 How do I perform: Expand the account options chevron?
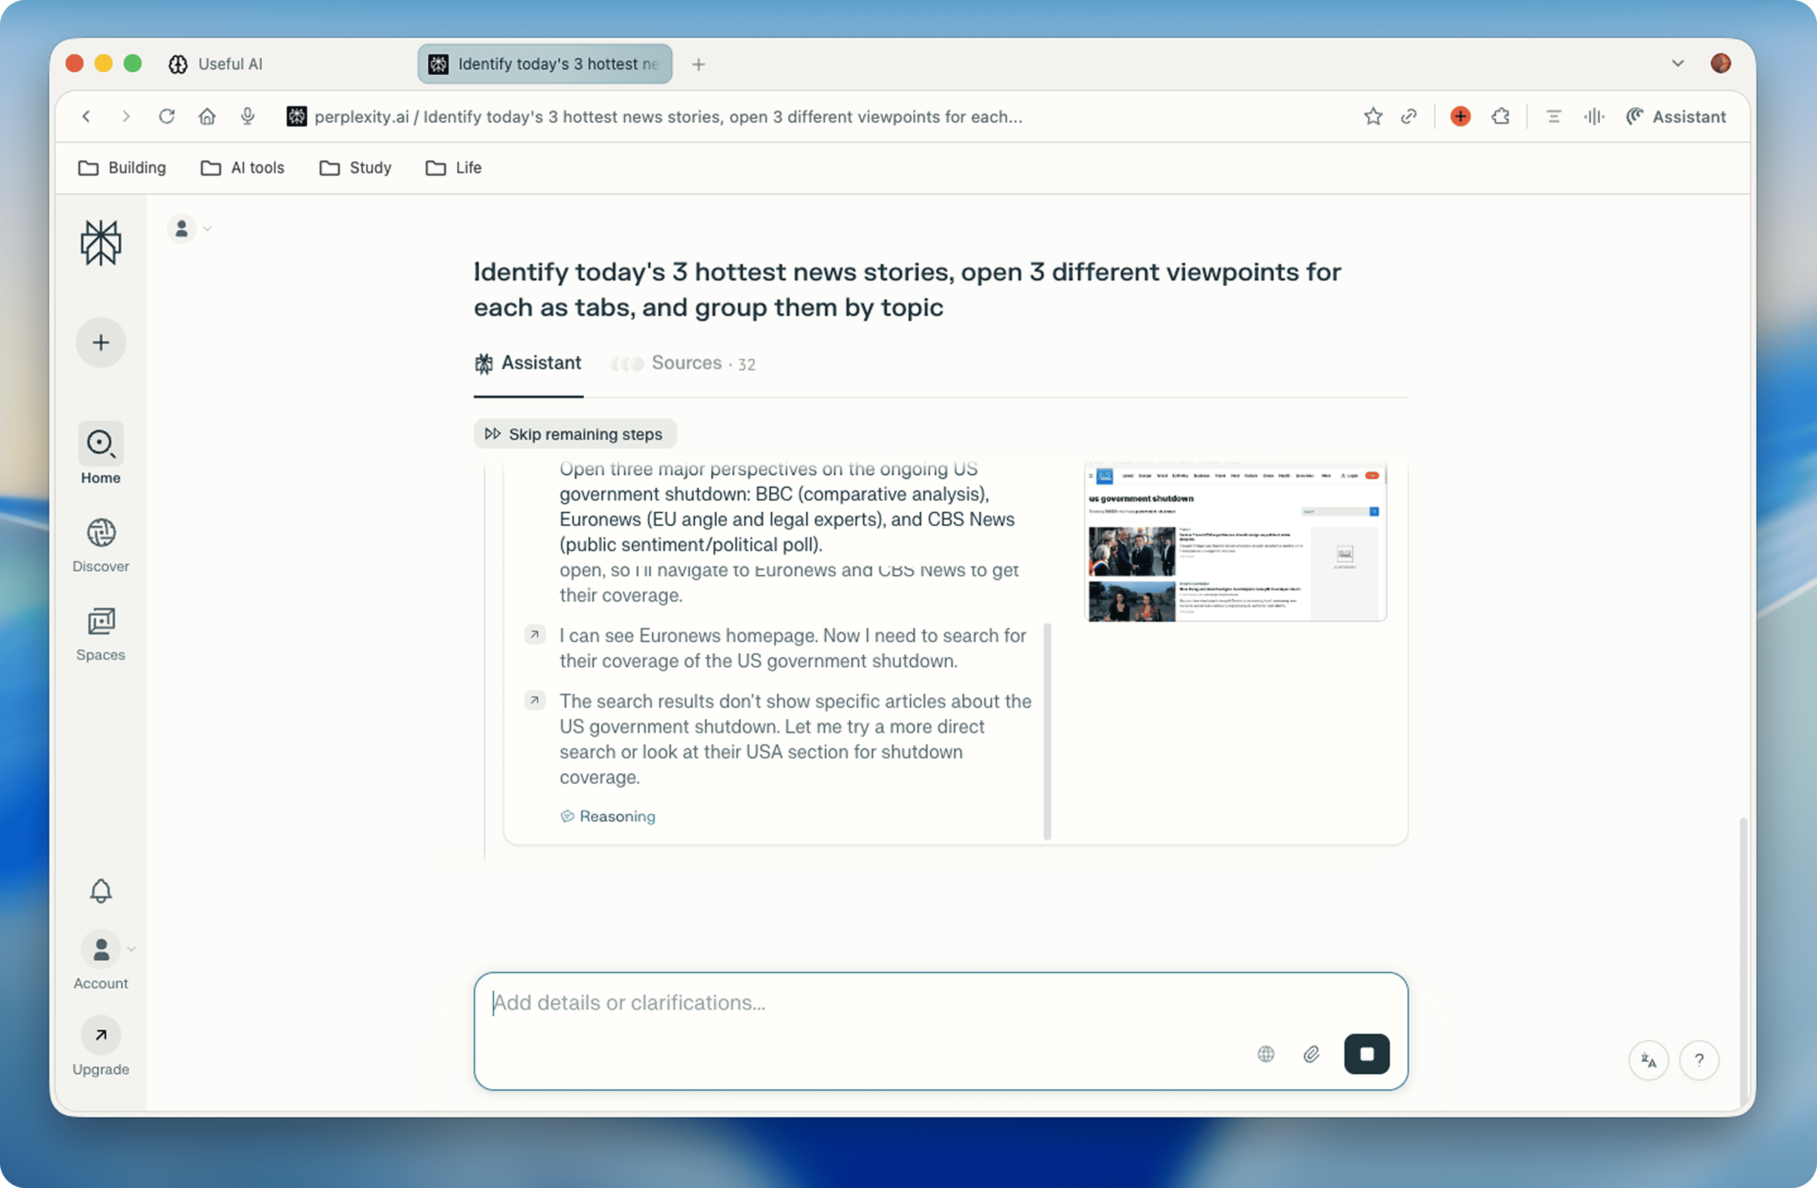point(131,948)
